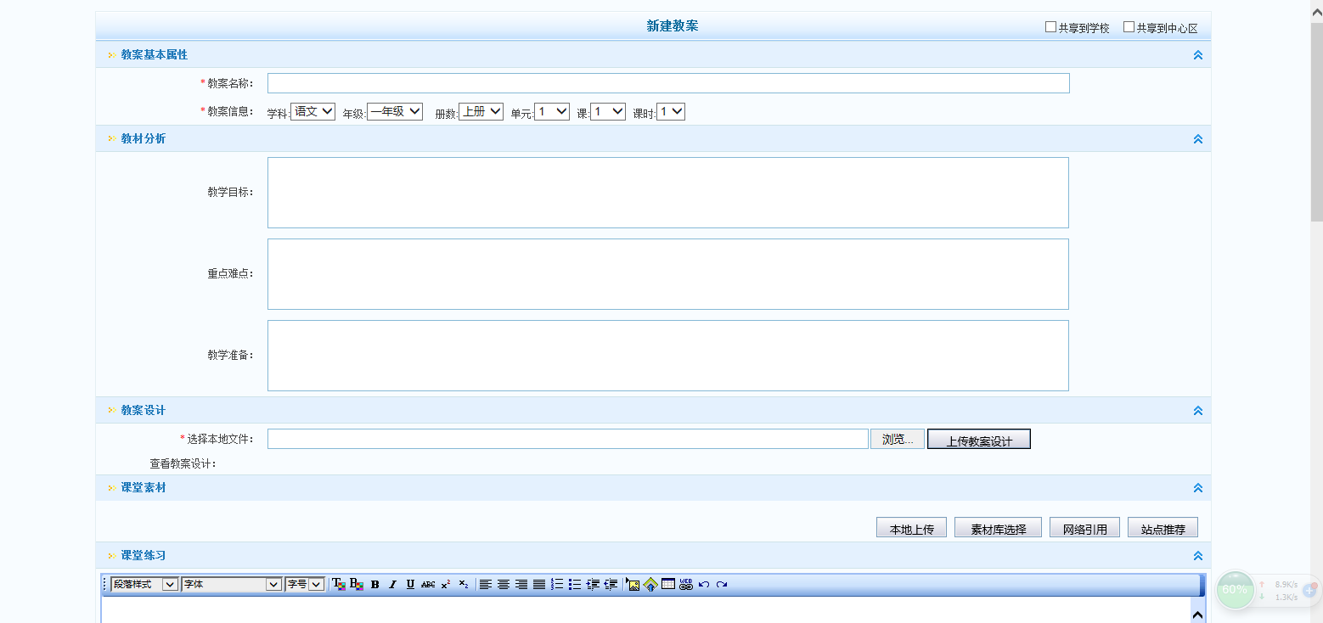Insert web hyperlink

[686, 584]
